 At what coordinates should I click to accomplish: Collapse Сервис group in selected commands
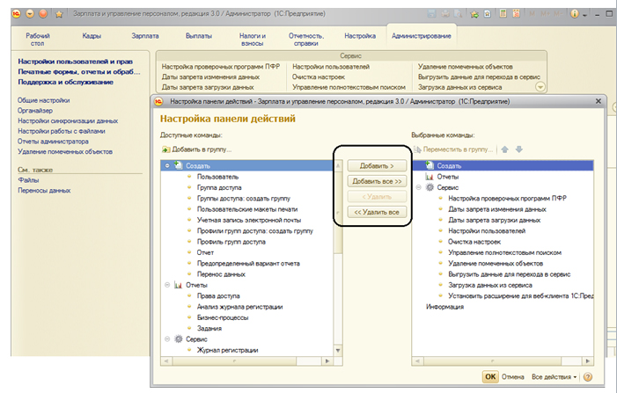tap(418, 187)
